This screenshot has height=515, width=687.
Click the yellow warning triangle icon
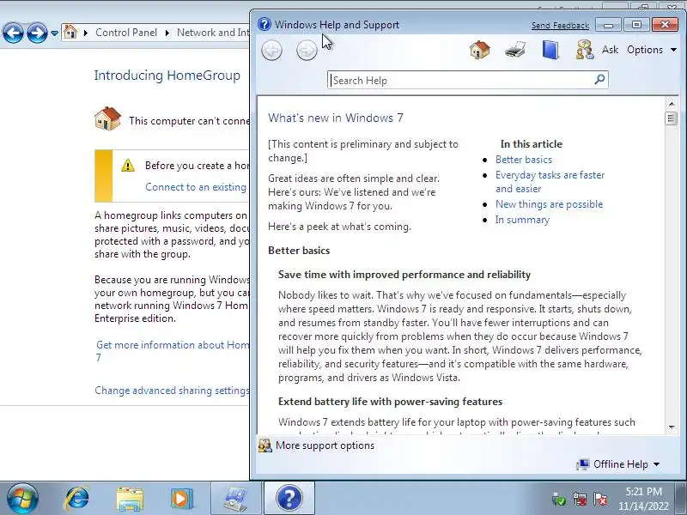(128, 165)
